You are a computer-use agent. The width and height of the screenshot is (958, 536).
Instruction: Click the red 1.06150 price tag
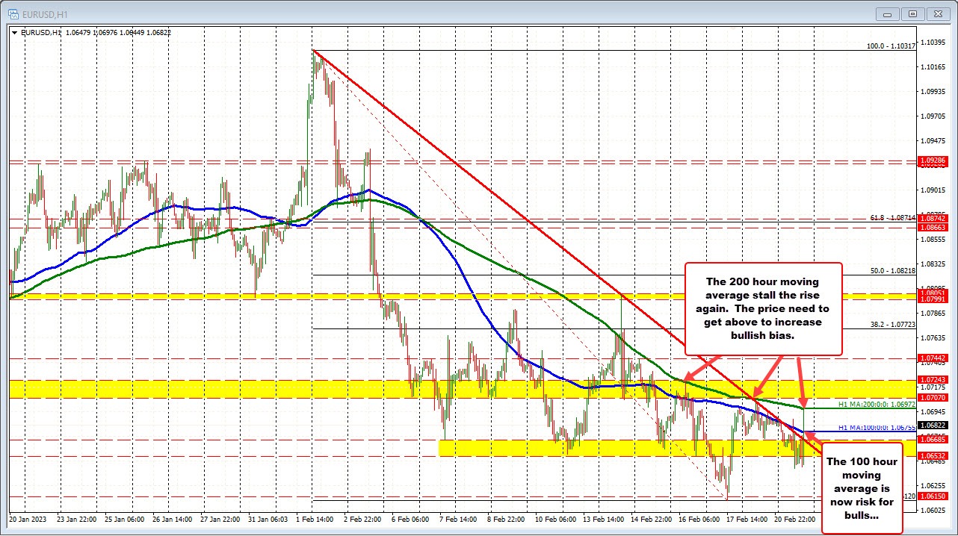coord(934,496)
